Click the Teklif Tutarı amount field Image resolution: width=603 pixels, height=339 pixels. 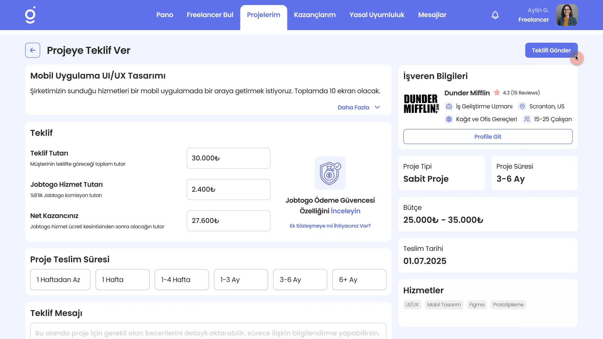point(228,158)
